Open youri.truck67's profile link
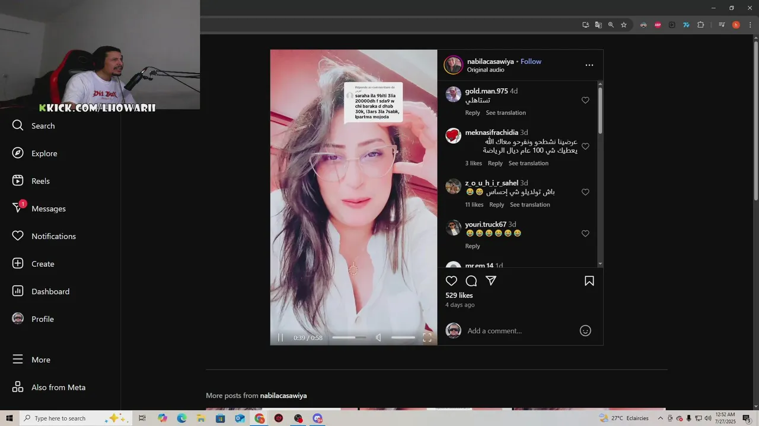Screen dimensions: 759x426 click(486, 224)
